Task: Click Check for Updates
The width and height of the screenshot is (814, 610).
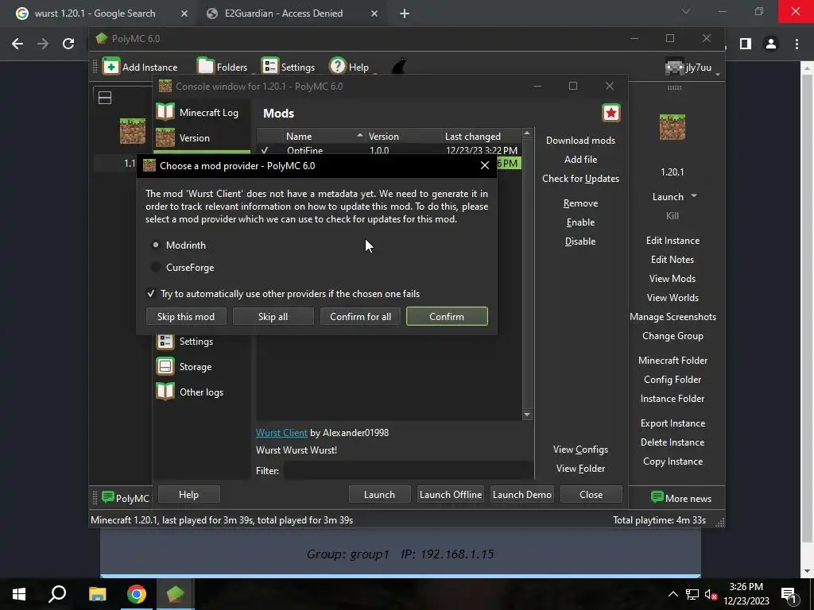Action: 580,179
